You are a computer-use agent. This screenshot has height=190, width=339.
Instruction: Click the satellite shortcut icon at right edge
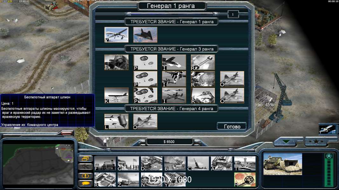point(327,129)
